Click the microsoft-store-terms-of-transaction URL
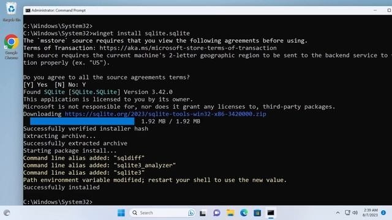Image resolution: width=392 pixels, height=220 pixels. [188, 48]
